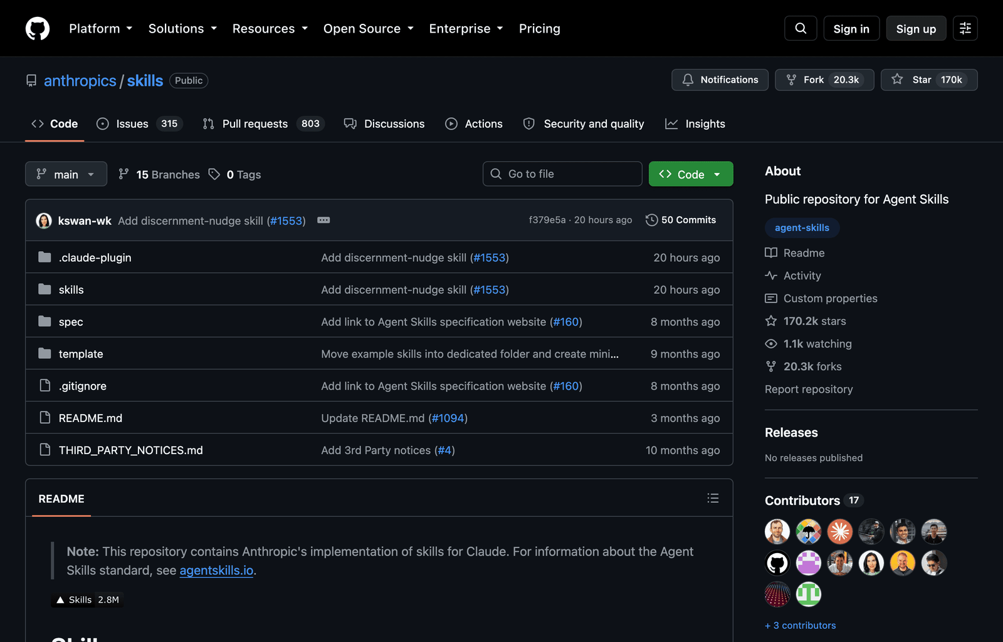Viewport: 1003px width, 642px height.
Task: Click the kswan-wk author avatar
Action: tap(44, 220)
